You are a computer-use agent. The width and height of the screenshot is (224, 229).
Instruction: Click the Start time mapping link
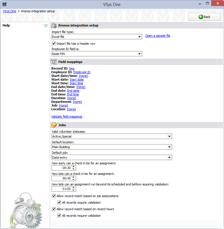(76, 83)
